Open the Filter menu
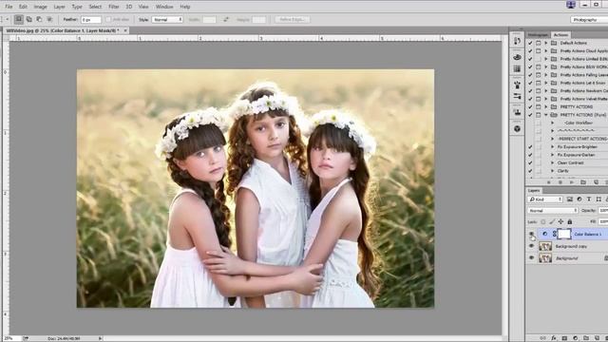 pyautogui.click(x=114, y=7)
